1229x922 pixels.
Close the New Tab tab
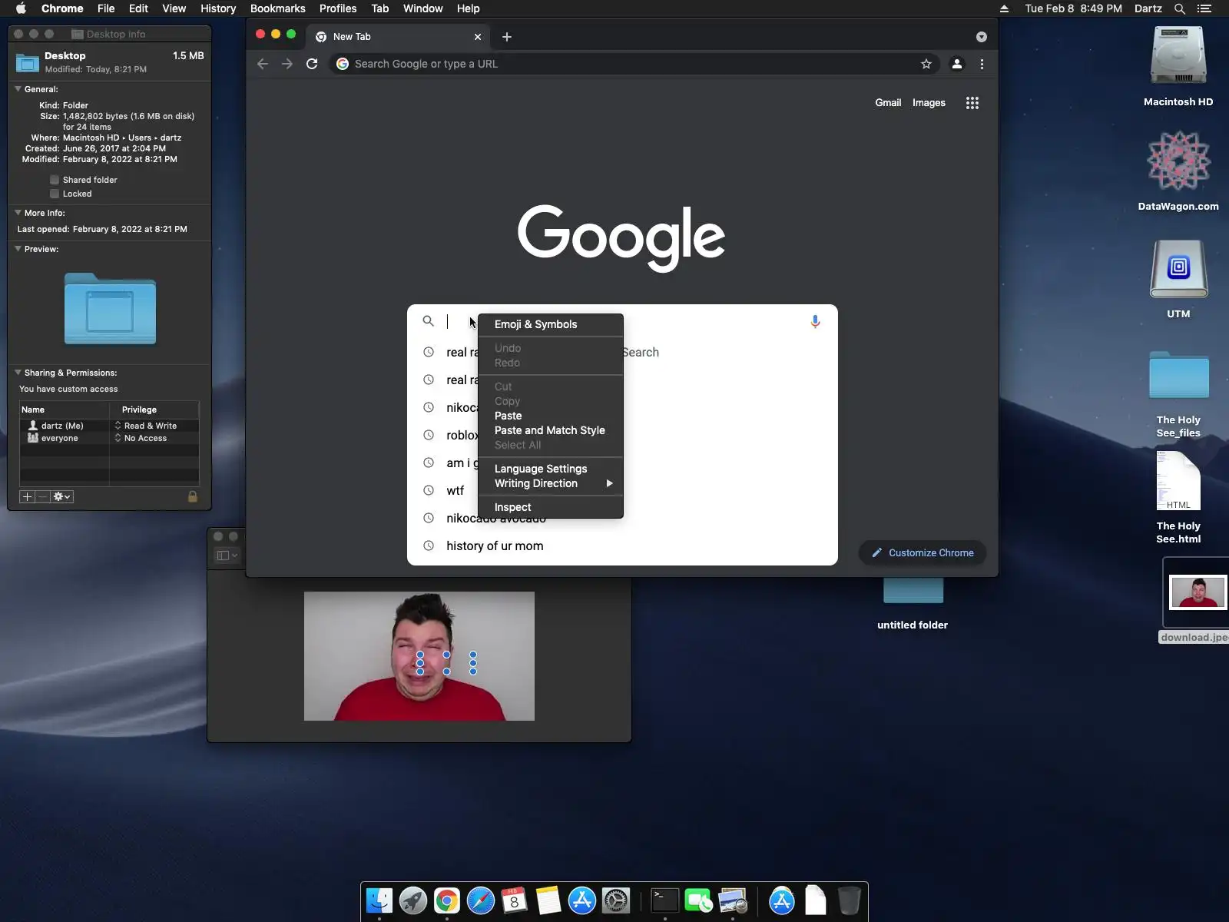478,37
